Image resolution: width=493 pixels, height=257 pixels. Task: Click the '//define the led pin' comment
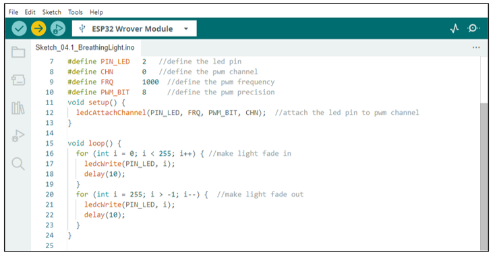point(200,61)
